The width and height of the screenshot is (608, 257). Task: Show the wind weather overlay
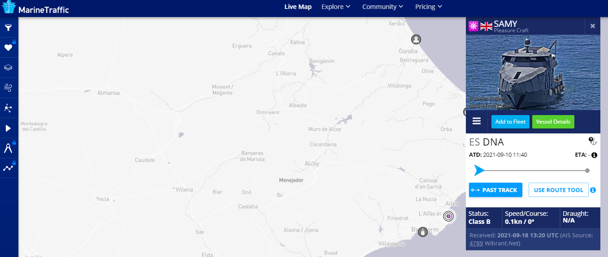pos(9,88)
